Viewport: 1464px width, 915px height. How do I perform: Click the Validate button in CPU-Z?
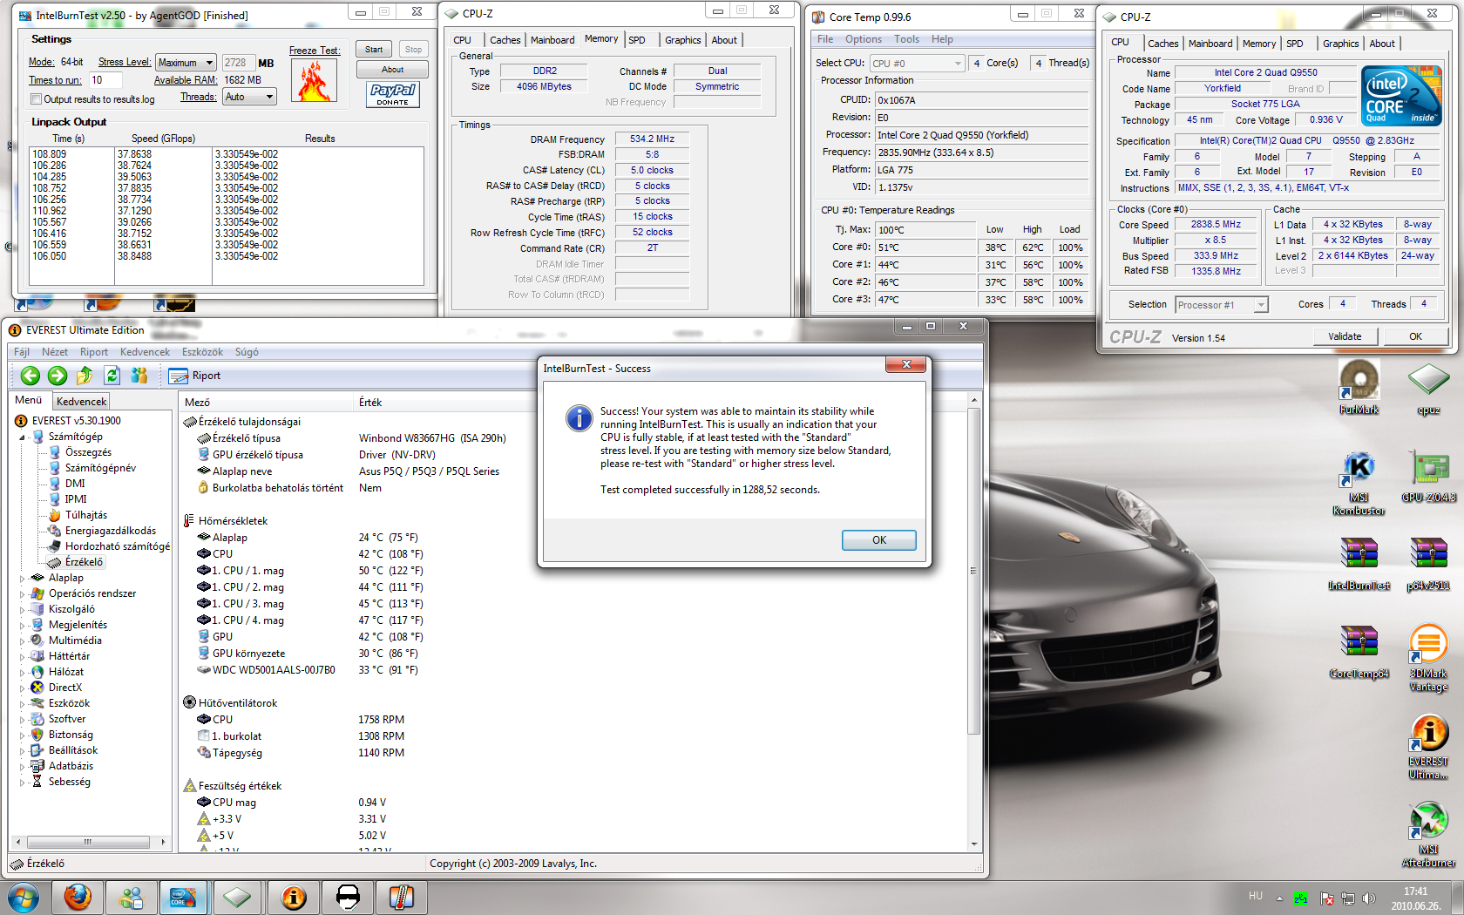point(1345,336)
